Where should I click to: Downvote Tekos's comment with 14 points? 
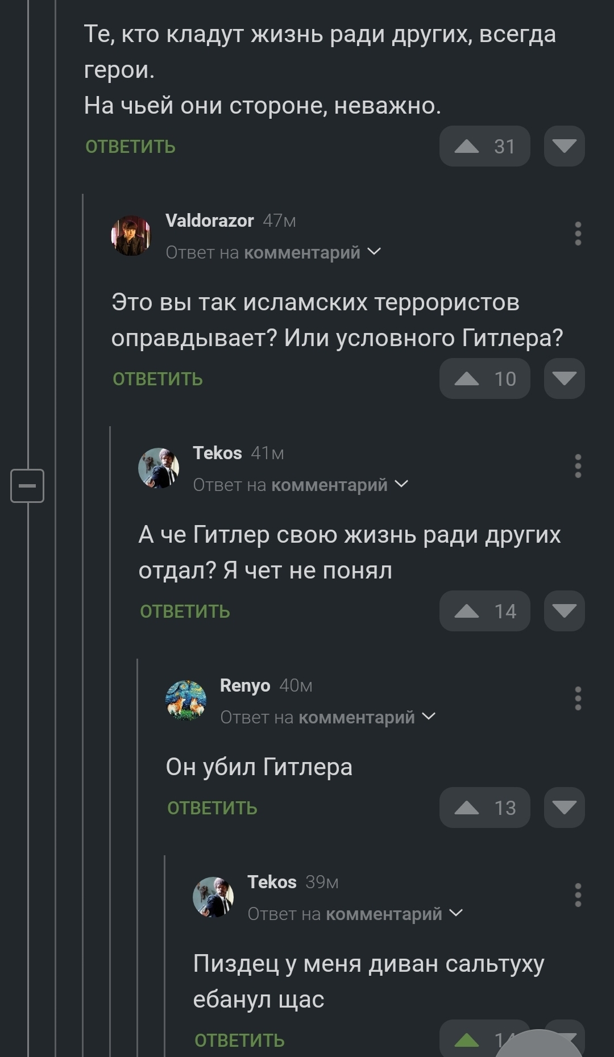click(564, 611)
